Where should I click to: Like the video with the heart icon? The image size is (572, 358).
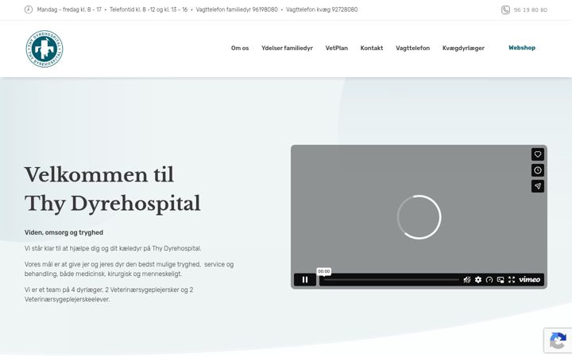click(538, 154)
